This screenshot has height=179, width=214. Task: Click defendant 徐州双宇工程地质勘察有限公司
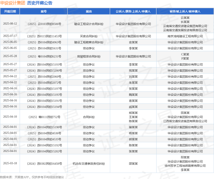[185, 166]
